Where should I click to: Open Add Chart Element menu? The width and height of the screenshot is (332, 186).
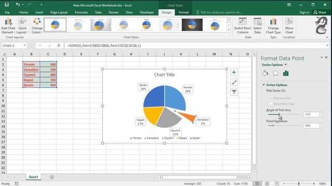coord(8,26)
